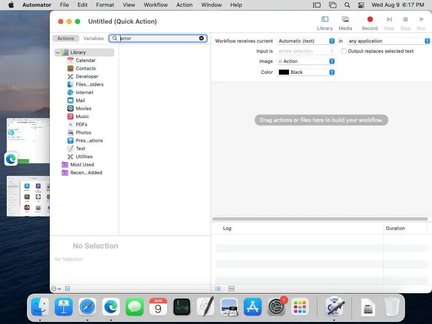Open the Help menu
The height and width of the screenshot is (324, 432).
pos(236,5)
